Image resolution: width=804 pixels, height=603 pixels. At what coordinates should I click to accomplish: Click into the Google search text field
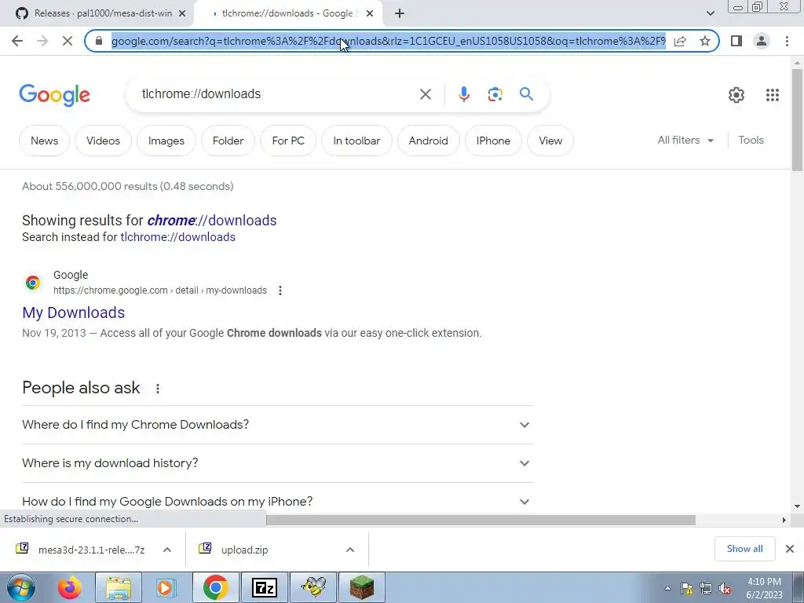pos(277,94)
